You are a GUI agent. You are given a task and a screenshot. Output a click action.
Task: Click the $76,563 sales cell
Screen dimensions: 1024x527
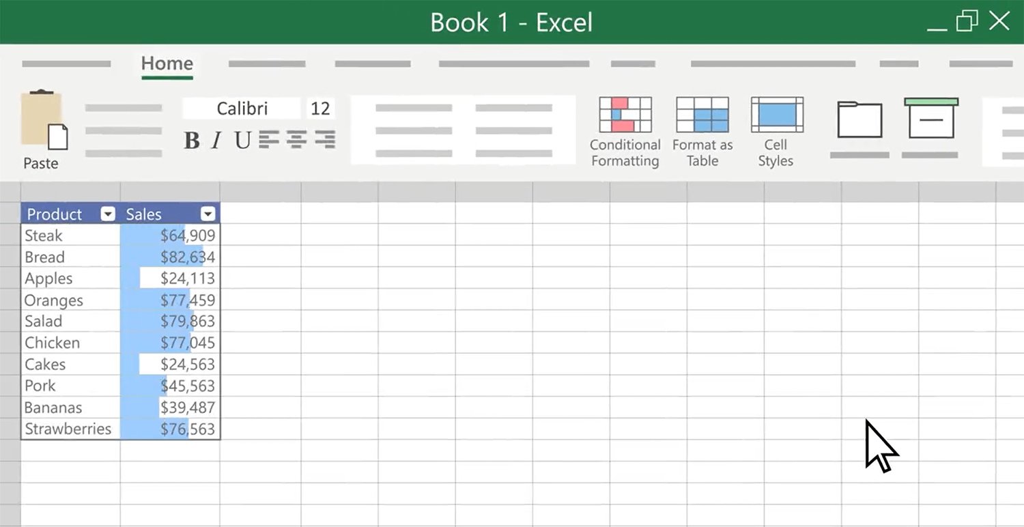(170, 429)
